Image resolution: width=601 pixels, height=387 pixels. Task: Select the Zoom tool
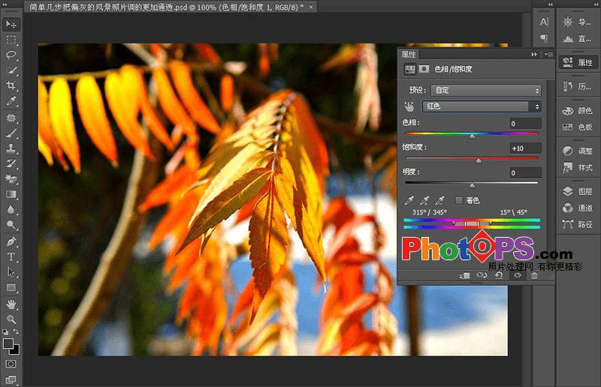tap(11, 319)
